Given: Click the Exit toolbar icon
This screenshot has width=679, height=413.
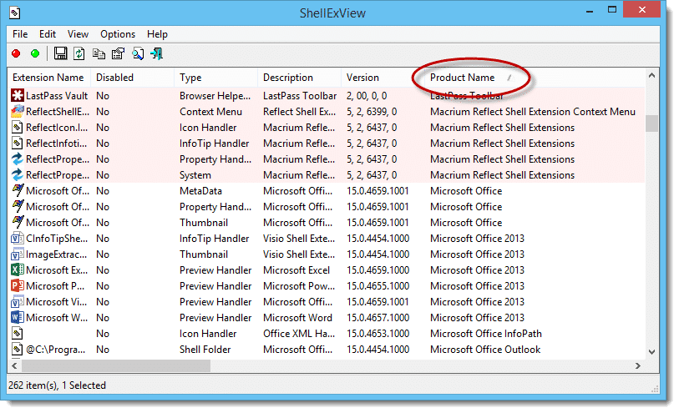Looking at the screenshot, I should click(x=157, y=53).
